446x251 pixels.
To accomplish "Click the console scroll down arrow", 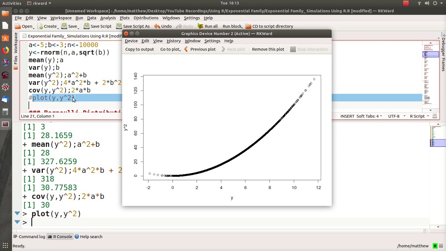I will [x=438, y=227].
